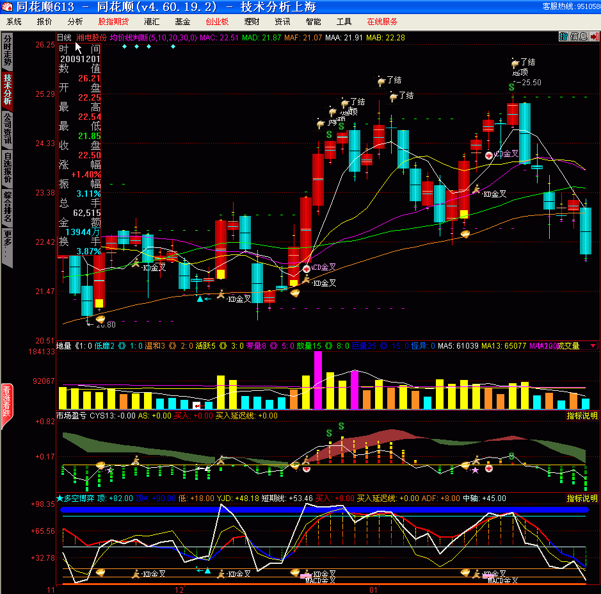Click the YJD: +48.18 readout
Screen dimensions: 601x594
[237, 498]
